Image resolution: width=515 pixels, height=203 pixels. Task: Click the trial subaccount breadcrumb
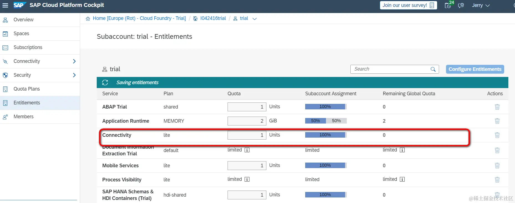[x=244, y=18]
